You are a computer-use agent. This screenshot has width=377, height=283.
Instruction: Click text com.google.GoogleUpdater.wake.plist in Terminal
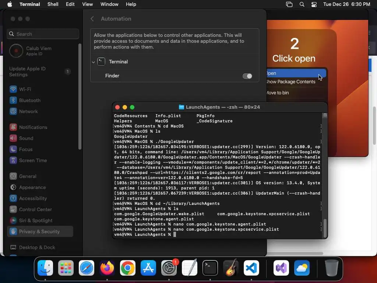click(x=159, y=214)
